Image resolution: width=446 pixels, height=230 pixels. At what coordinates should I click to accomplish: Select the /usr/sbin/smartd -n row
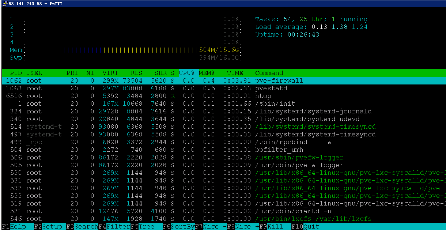tap(223, 211)
